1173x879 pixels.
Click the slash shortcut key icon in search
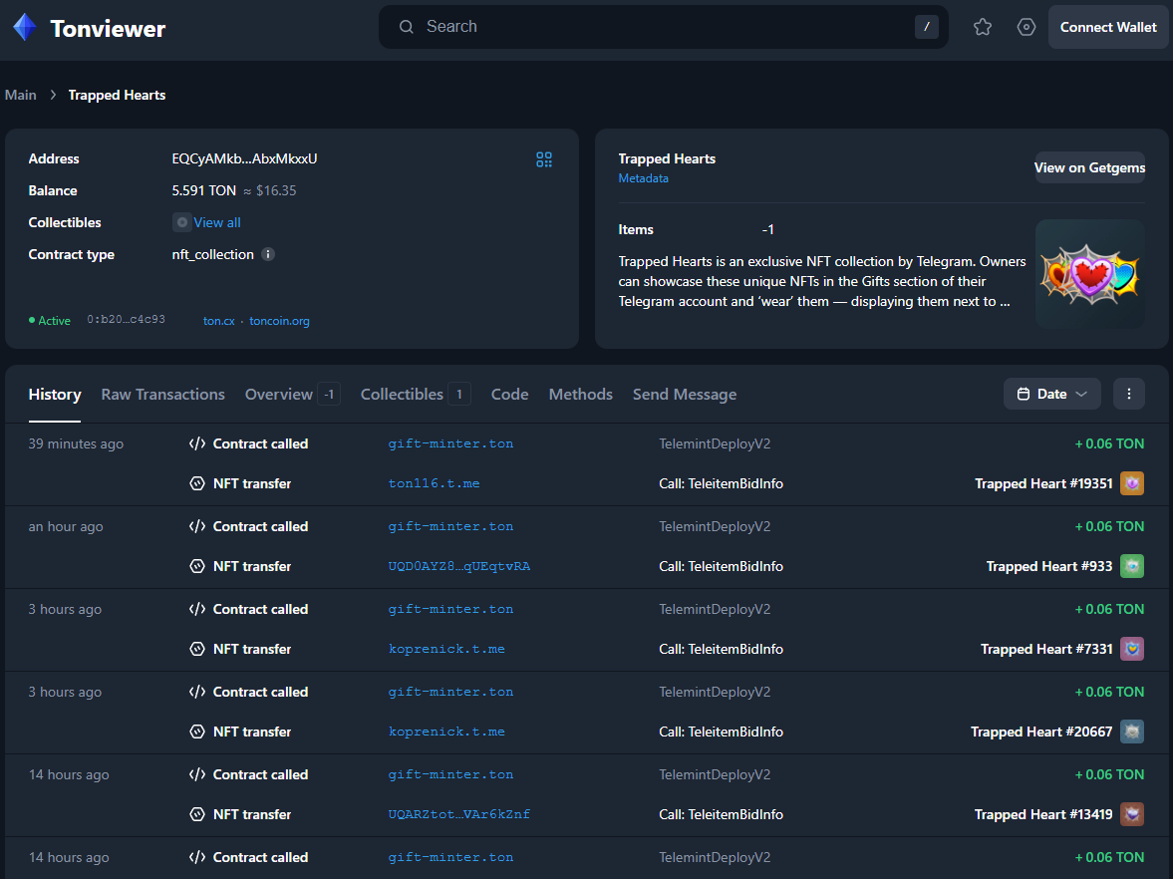pos(927,27)
